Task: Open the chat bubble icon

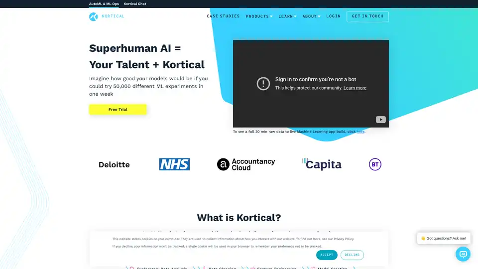Action: pos(463,254)
